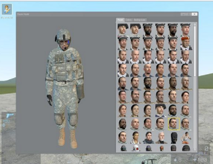Select the Alyx model with headband
The height and width of the screenshot is (164, 213).
pos(136,138)
